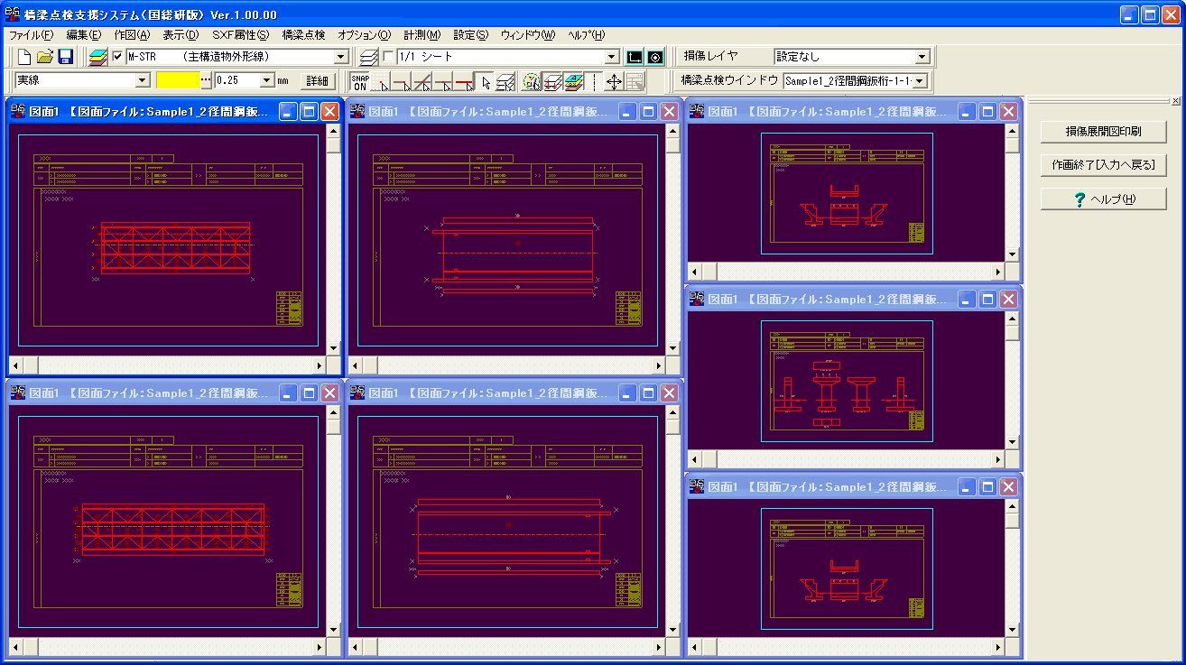Click the yellow round measuring tool icon

(x=532, y=81)
